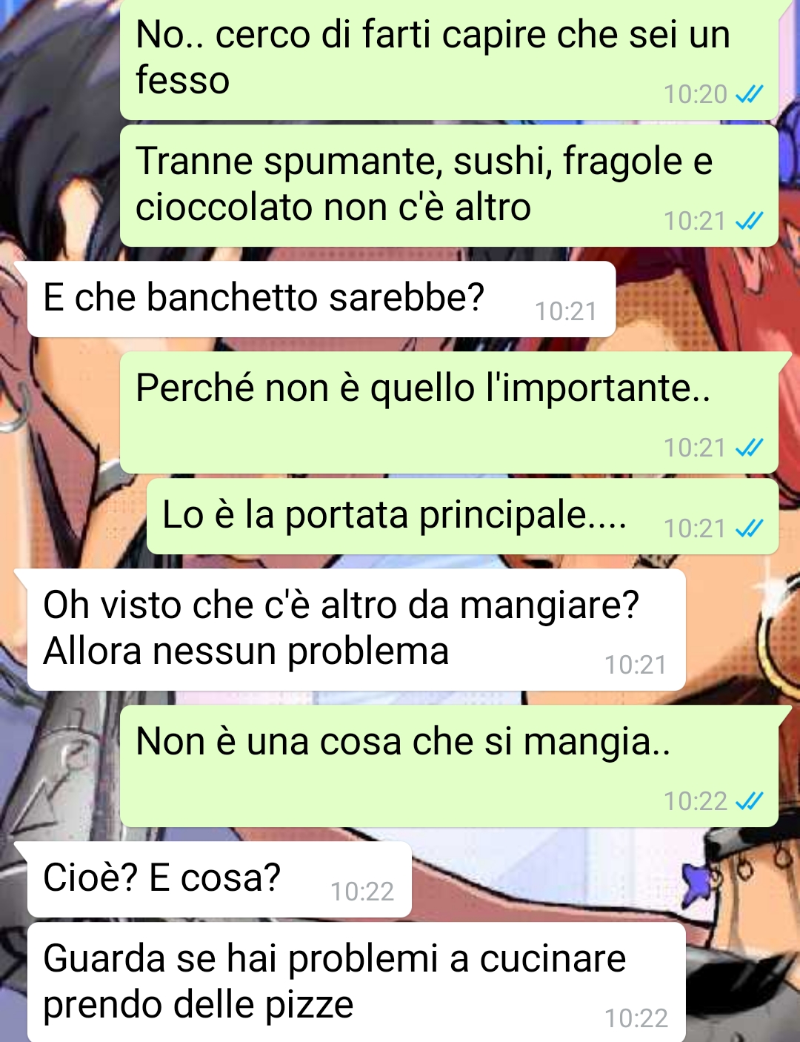Tap the 10:21 timestamp on 'Allora nessun problema' message
Image resolution: width=800 pixels, height=1042 pixels.
(x=636, y=665)
